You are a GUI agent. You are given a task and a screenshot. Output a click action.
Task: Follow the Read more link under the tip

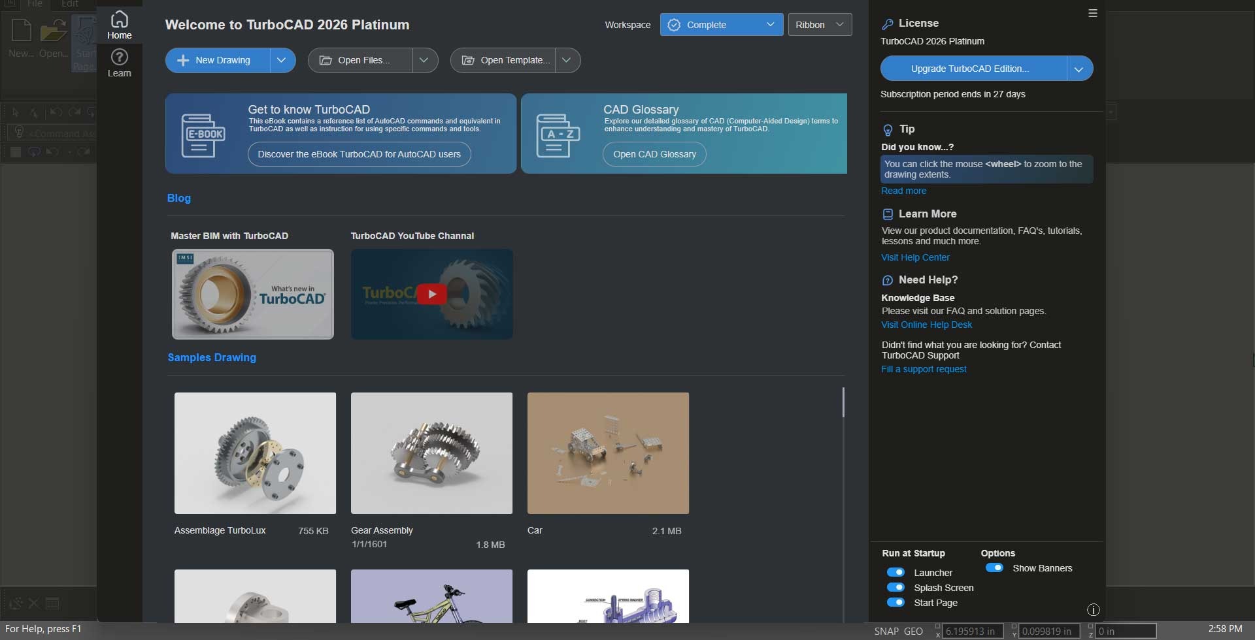[903, 191]
